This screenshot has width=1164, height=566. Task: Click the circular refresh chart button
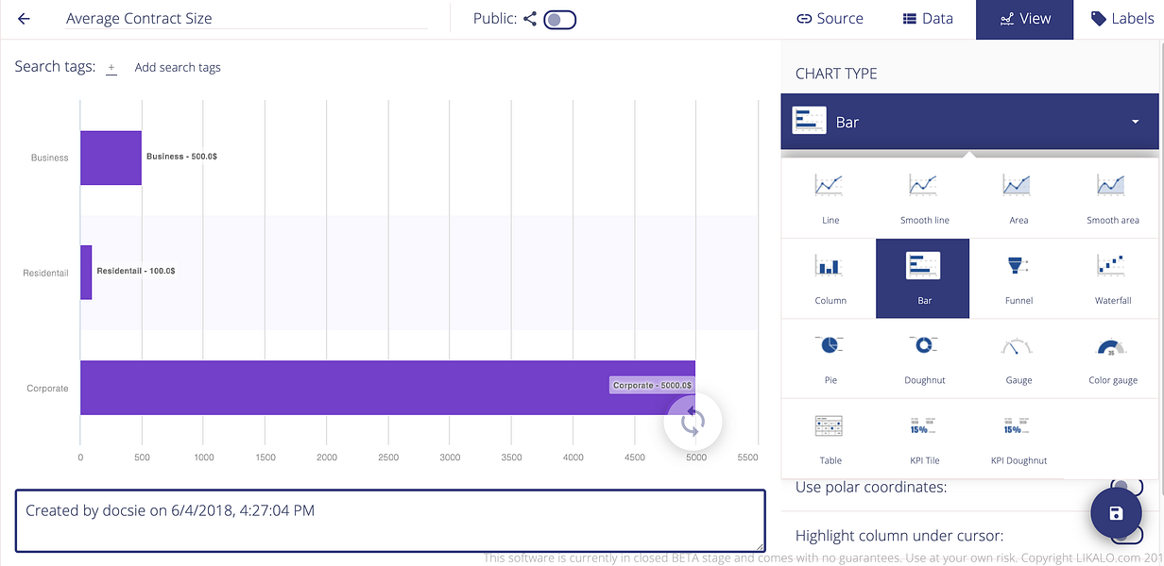pyautogui.click(x=693, y=422)
